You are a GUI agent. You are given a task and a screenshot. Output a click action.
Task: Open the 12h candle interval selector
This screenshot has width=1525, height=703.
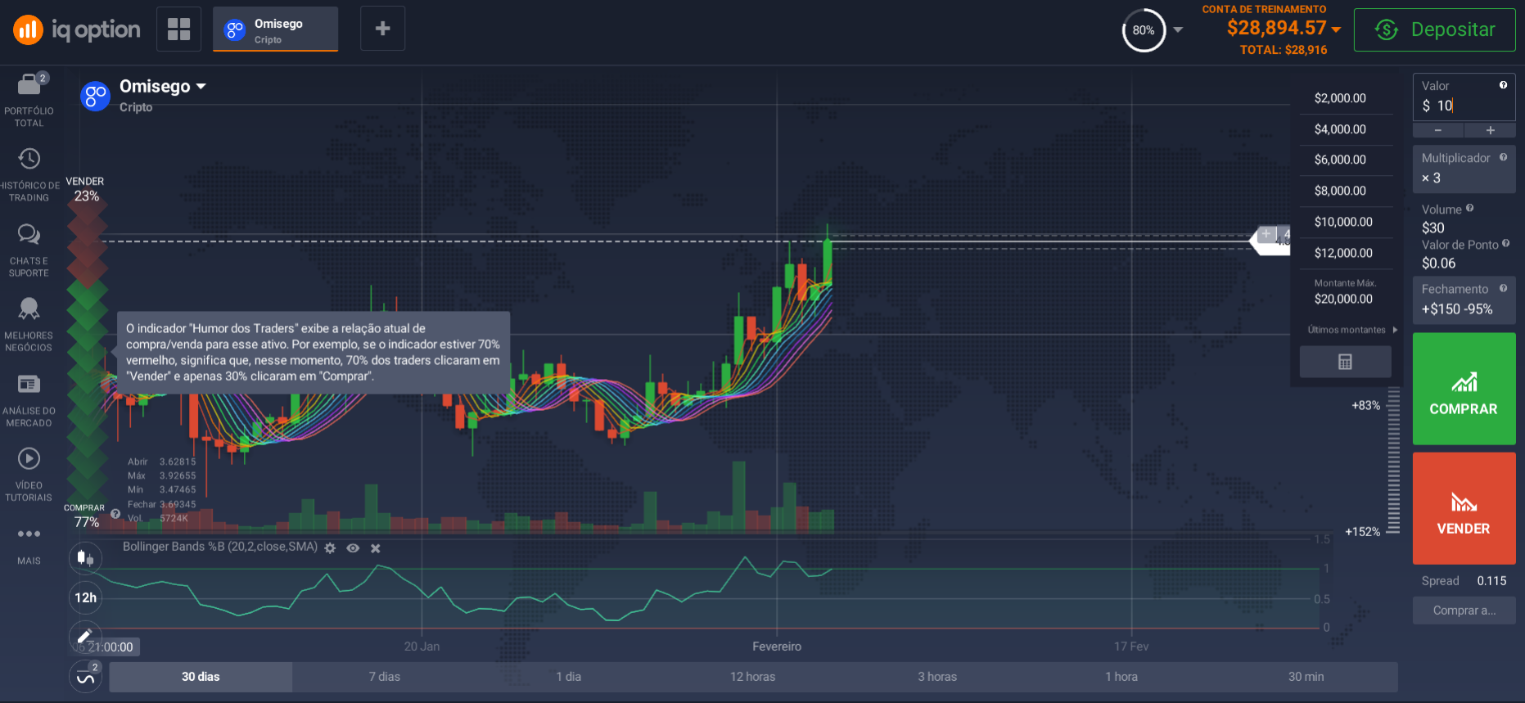tap(85, 597)
